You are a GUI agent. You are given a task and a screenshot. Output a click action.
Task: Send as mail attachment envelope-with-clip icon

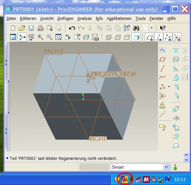49,28
